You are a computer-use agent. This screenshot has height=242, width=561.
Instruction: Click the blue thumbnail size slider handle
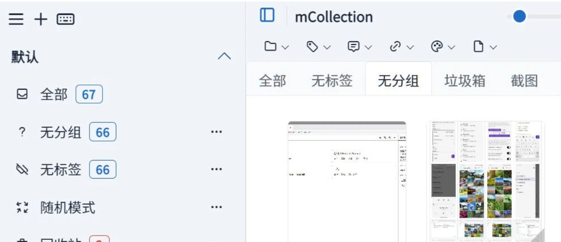click(x=520, y=16)
